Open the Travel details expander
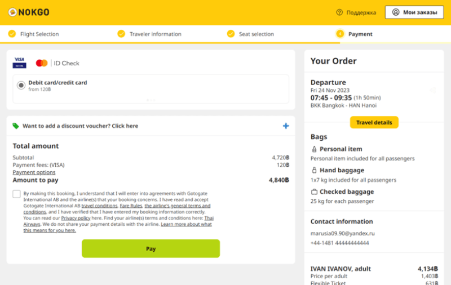 coord(374,122)
